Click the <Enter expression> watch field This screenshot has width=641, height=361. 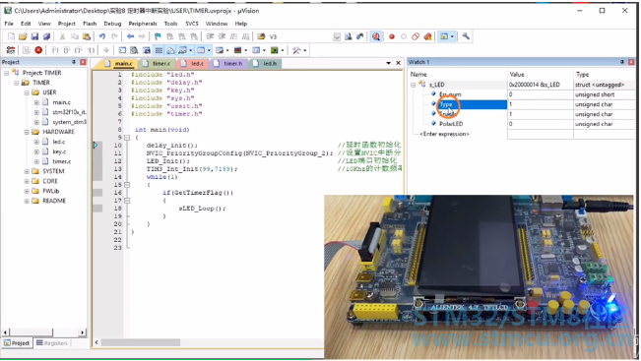(x=444, y=134)
